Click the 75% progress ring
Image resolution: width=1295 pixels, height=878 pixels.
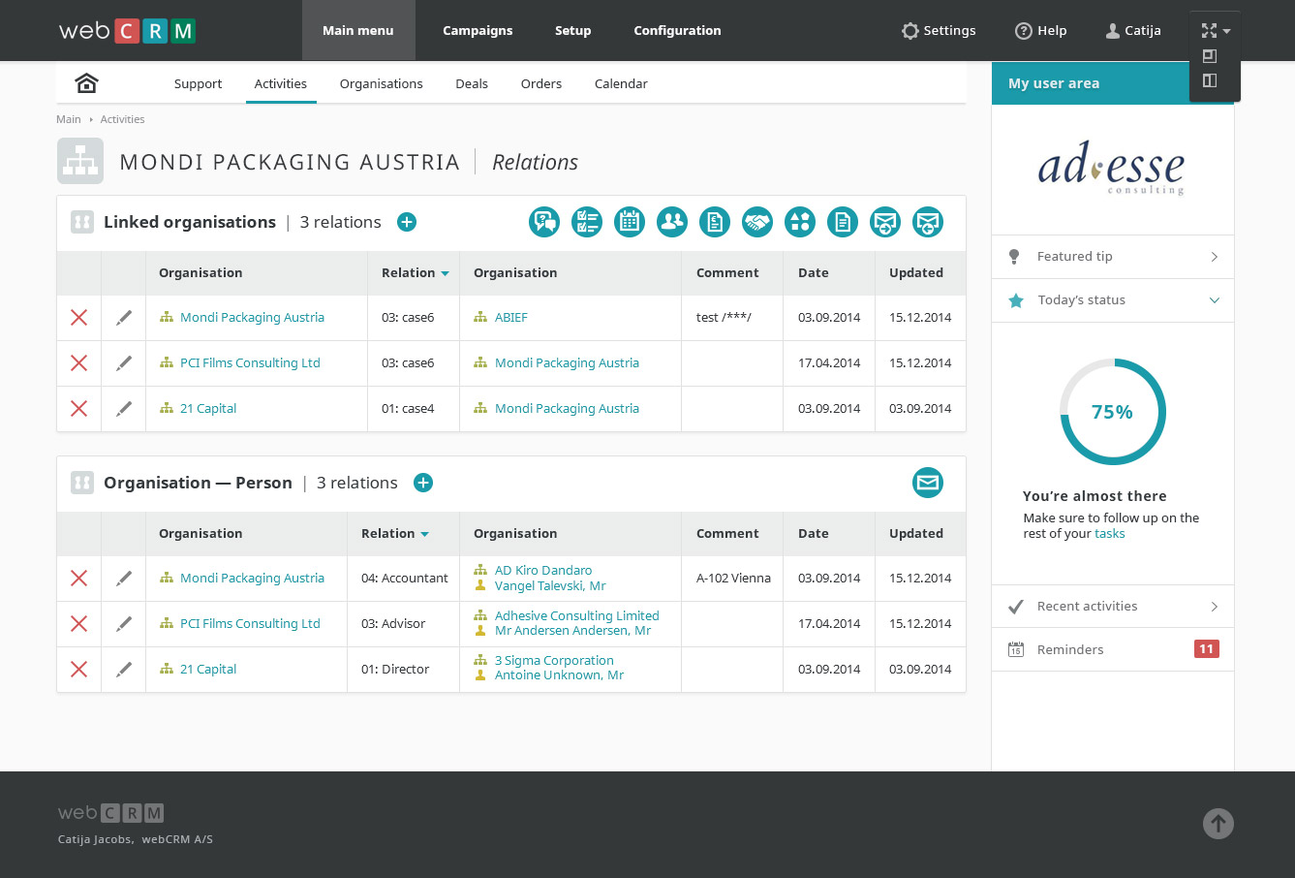click(x=1112, y=412)
